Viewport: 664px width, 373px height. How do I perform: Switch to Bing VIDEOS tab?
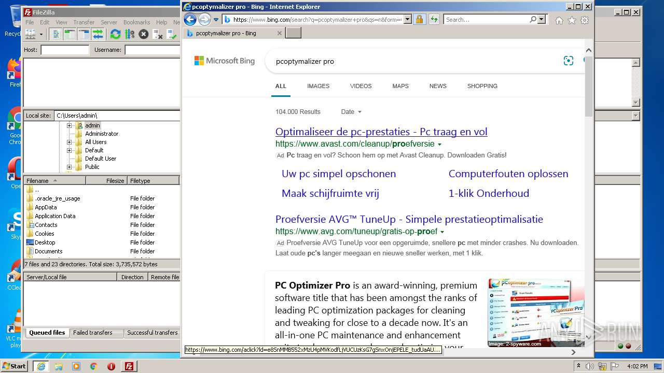point(361,86)
